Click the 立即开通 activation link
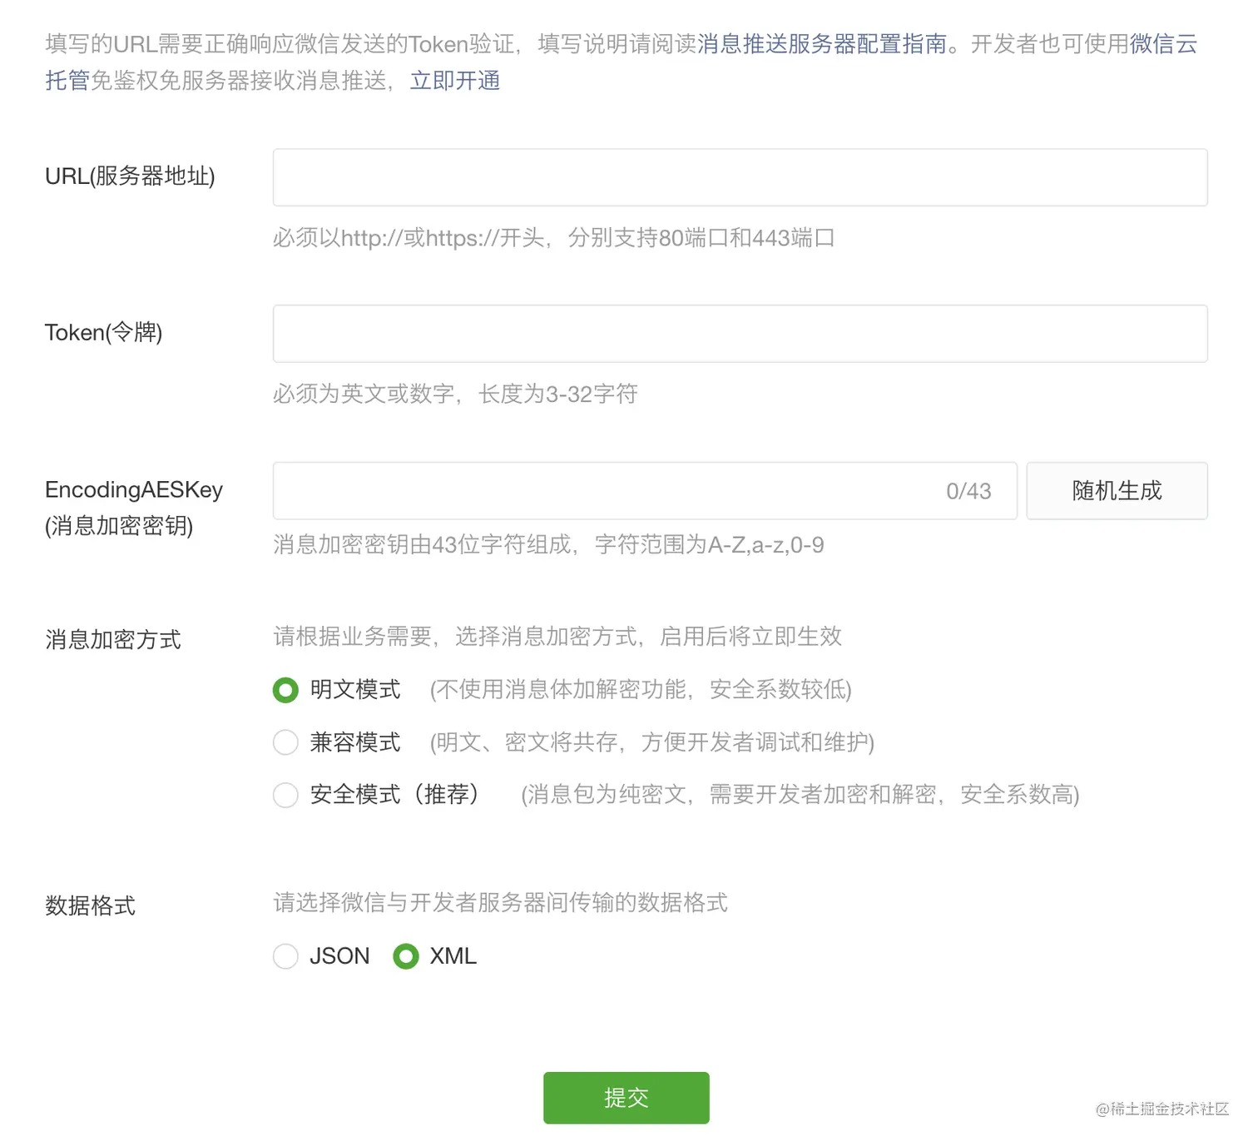Viewport: 1258px width, 1146px height. (454, 81)
